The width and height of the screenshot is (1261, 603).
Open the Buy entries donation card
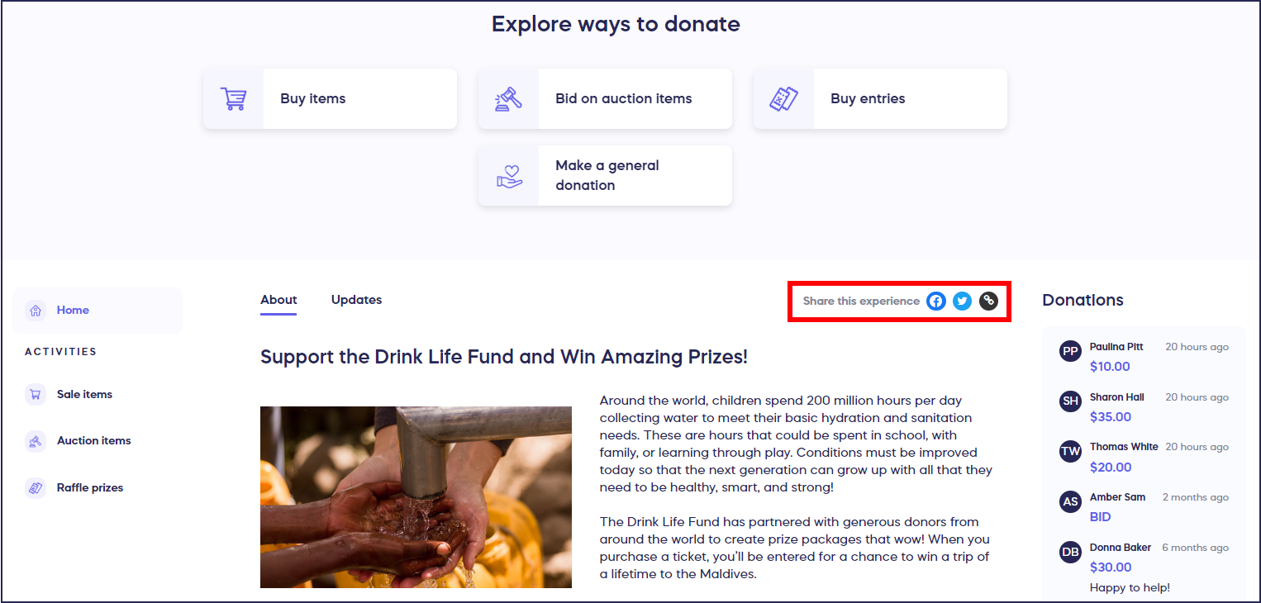[880, 99]
